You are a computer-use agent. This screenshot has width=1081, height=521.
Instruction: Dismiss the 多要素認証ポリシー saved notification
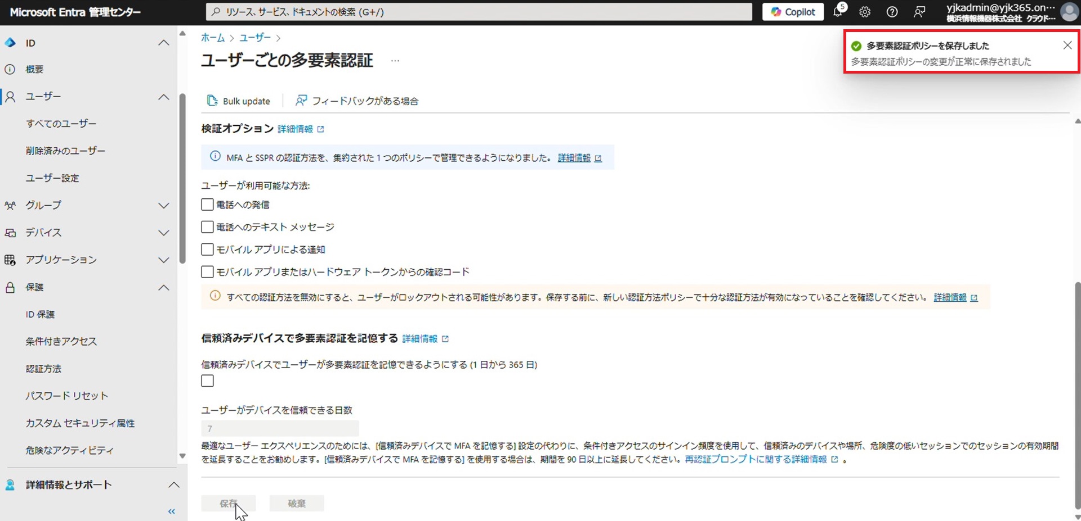[1067, 46]
